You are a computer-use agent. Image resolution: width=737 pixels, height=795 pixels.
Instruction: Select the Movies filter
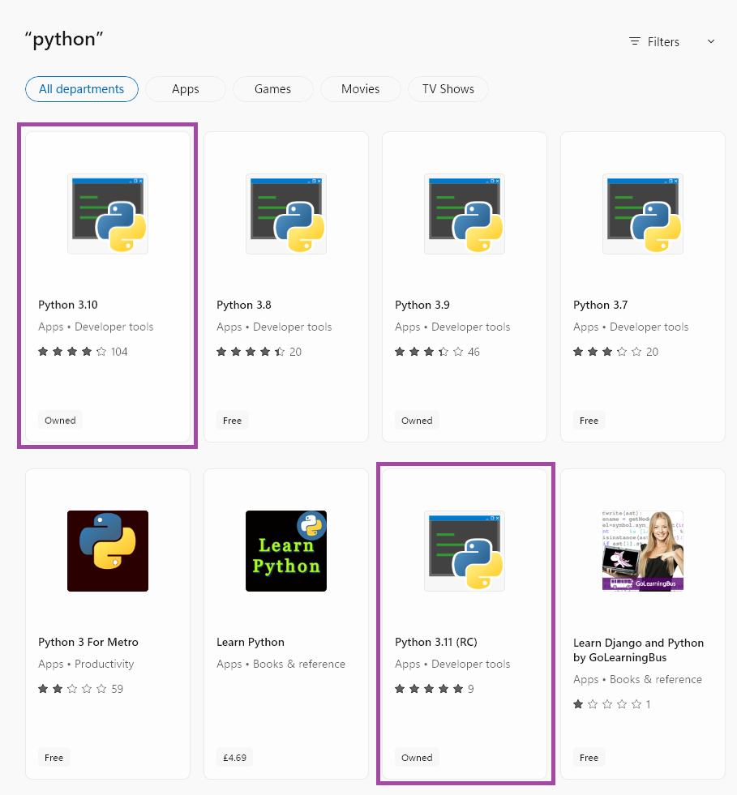[x=360, y=89]
